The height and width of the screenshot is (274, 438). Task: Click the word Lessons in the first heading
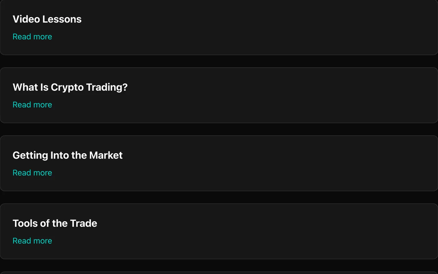(x=62, y=19)
